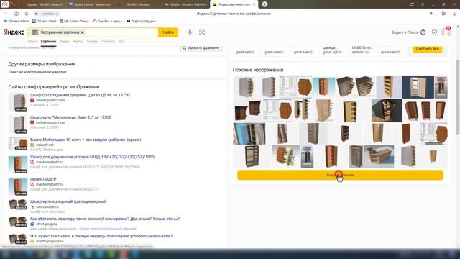Open Как обставить квартиру question link
The image size is (460, 259).
105,219
